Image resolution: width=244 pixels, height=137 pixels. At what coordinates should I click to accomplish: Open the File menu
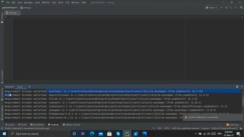point(8,3)
